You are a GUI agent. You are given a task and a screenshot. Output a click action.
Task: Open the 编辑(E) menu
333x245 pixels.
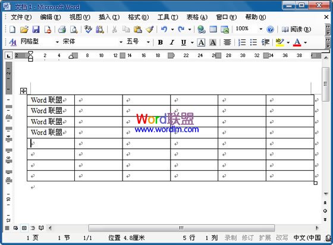pos(51,17)
